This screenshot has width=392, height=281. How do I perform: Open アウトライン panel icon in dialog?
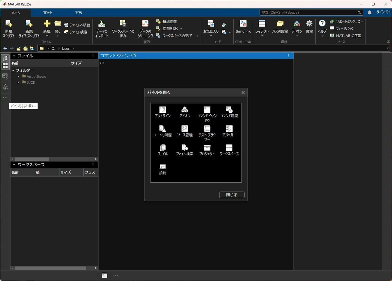click(162, 112)
